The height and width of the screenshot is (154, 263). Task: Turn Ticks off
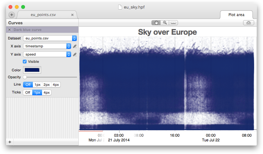point(28,92)
